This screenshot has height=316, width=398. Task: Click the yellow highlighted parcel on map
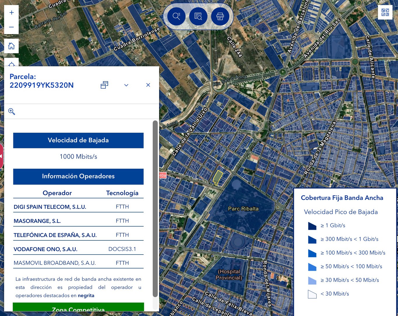pyautogui.click(x=217, y=177)
